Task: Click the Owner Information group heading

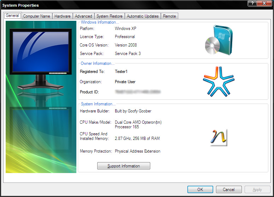Action: [98, 63]
